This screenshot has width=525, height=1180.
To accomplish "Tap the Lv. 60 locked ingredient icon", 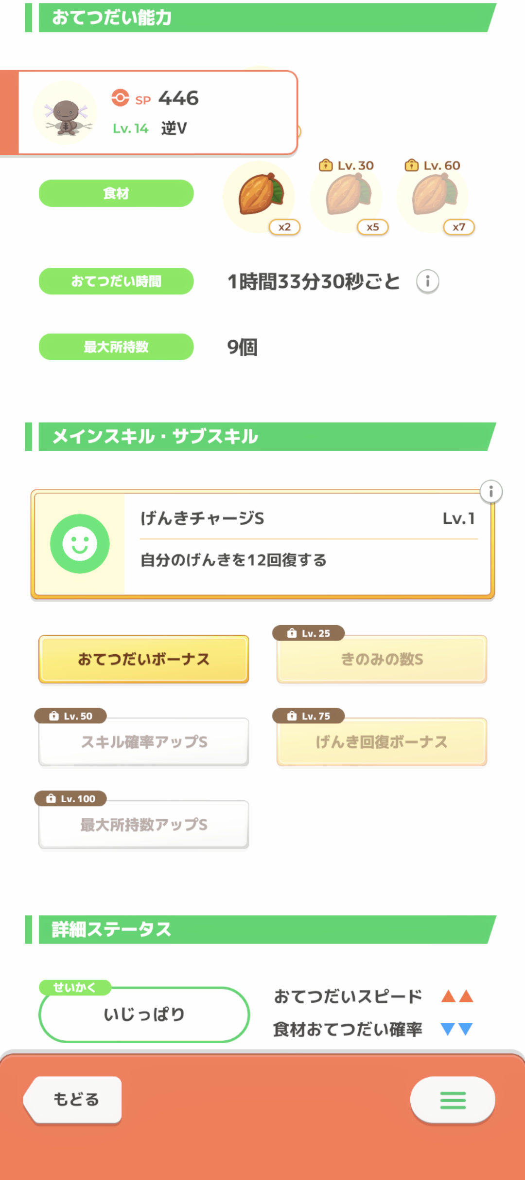I will click(x=433, y=196).
